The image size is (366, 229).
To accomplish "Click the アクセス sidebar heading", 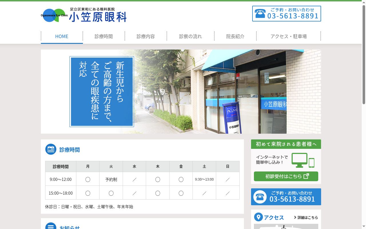I will point(274,218).
